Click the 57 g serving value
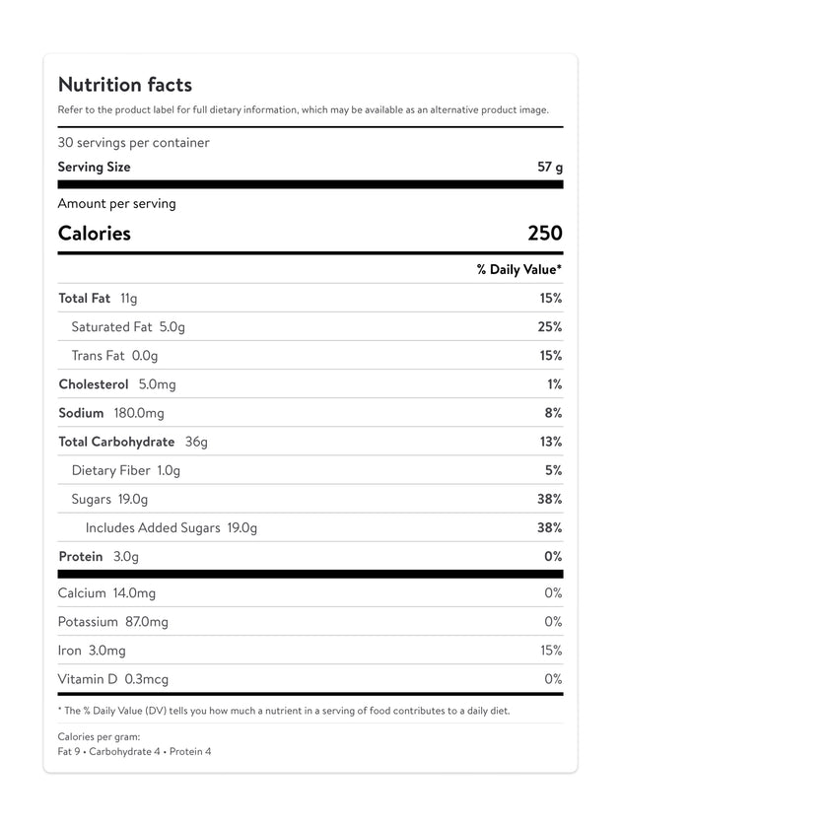 point(550,168)
